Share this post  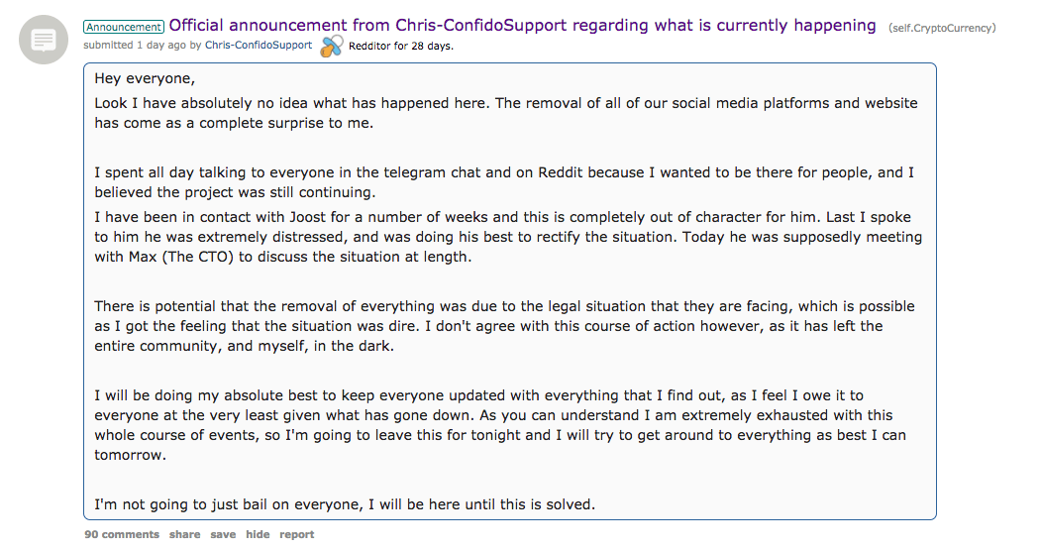click(x=184, y=534)
